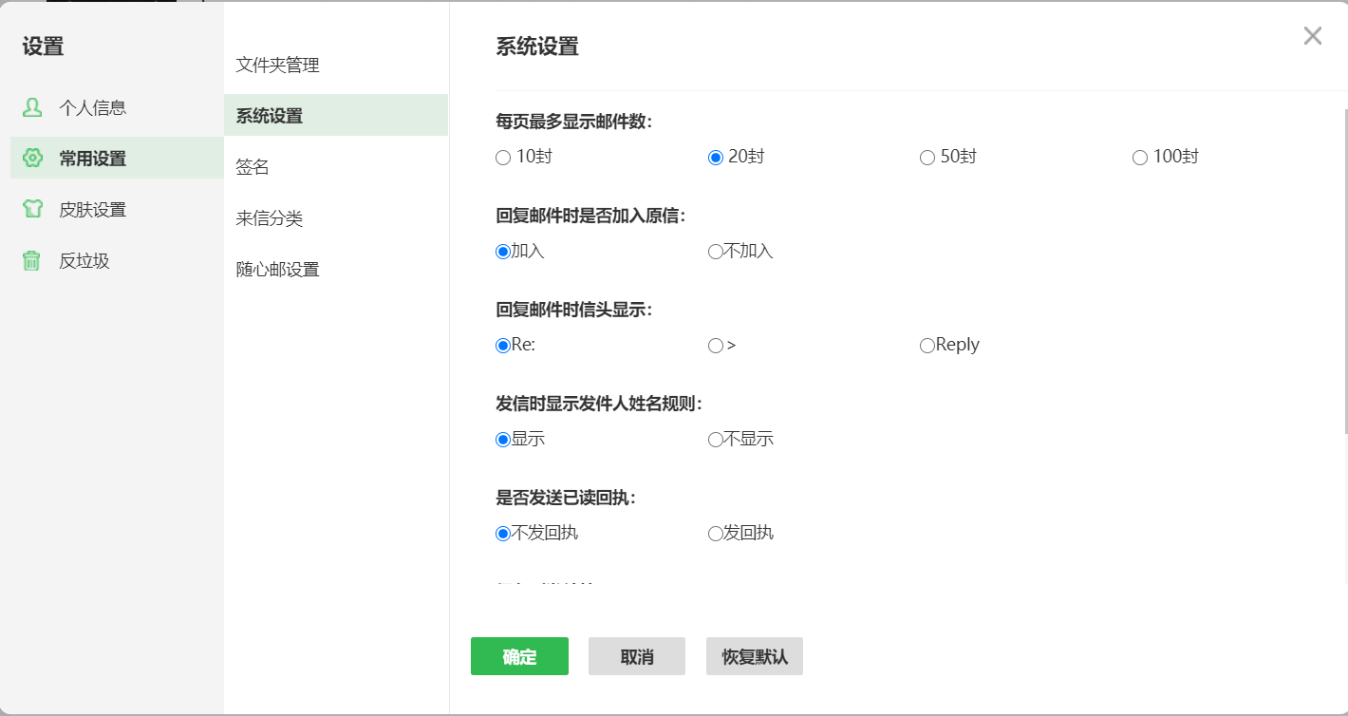Select > as the mail header prefix

coord(714,345)
